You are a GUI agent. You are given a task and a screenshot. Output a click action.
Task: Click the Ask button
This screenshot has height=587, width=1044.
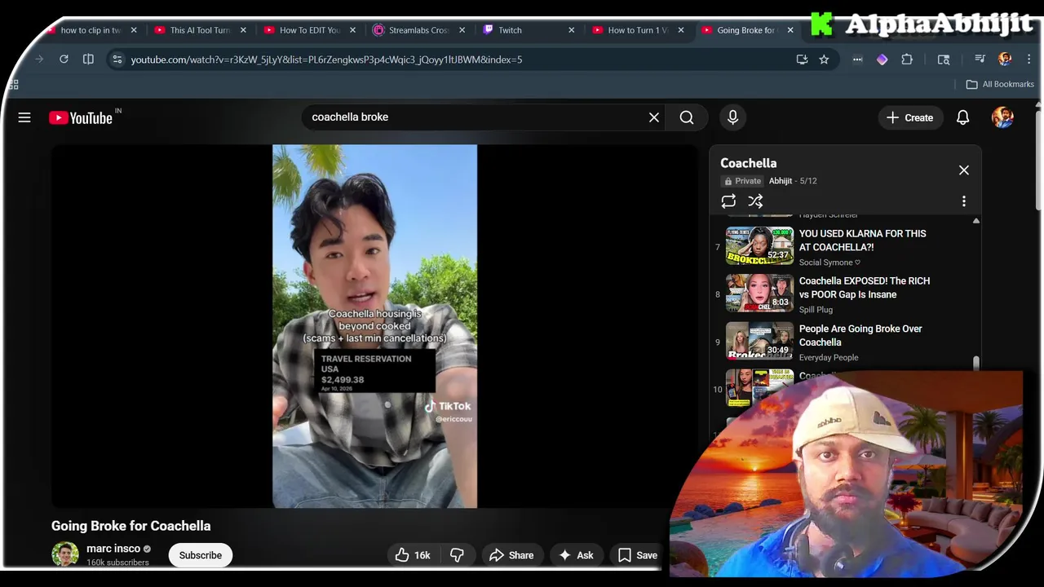pos(576,555)
